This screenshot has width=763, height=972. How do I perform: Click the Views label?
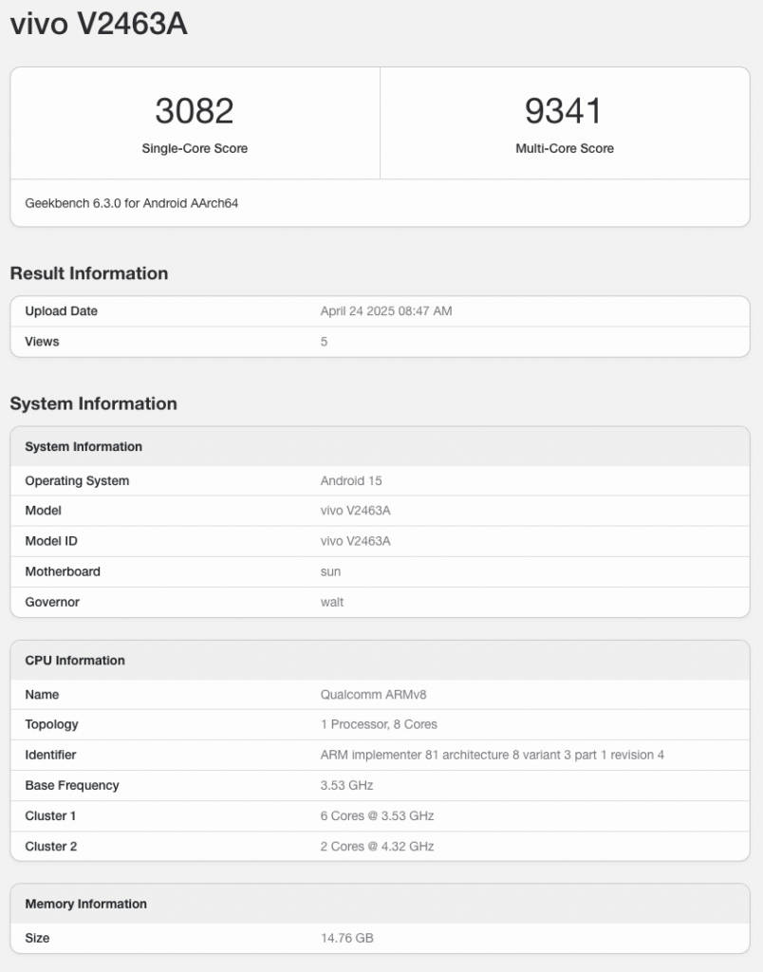pos(42,342)
